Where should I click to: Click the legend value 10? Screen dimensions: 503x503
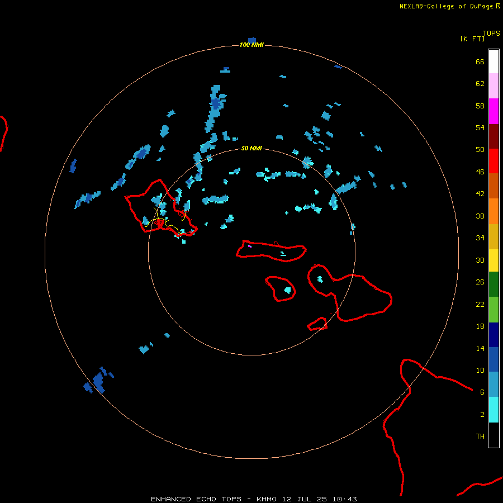pos(480,370)
